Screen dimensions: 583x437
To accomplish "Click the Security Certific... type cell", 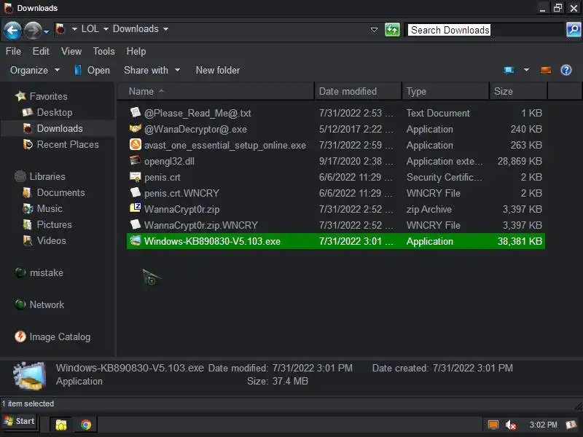I will click(445, 177).
